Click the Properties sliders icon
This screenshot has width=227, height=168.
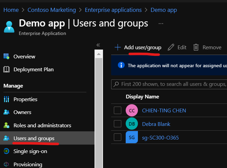(x=6, y=99)
